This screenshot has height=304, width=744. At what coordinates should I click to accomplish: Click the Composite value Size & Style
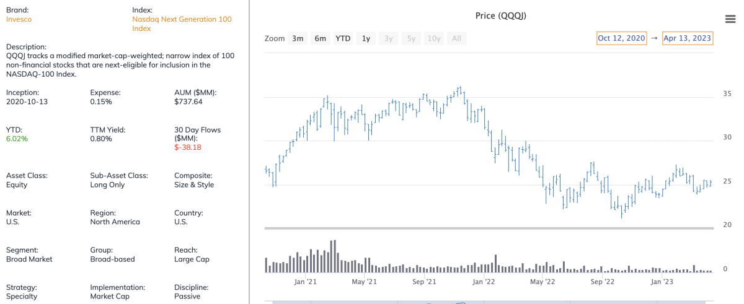[194, 185]
